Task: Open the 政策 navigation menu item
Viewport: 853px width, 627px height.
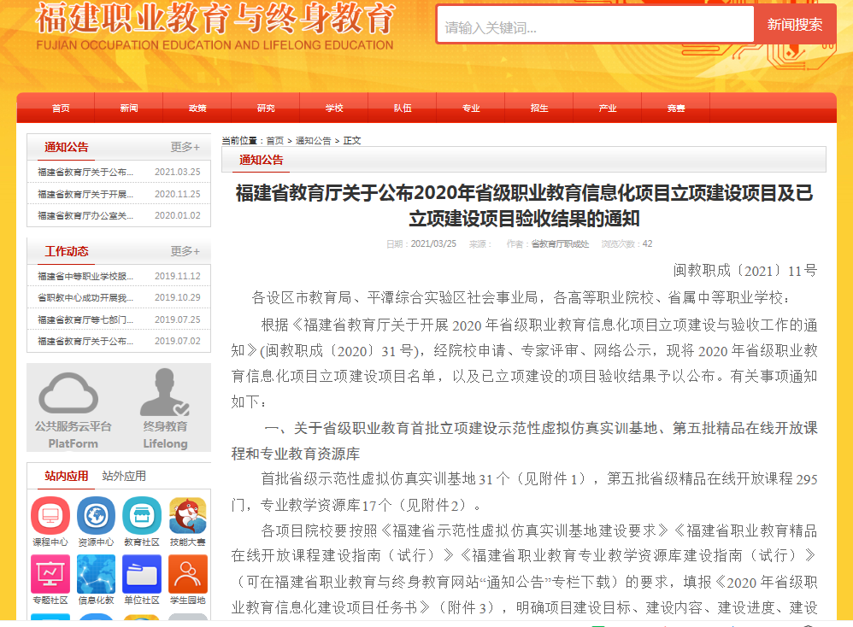Action: click(x=197, y=108)
